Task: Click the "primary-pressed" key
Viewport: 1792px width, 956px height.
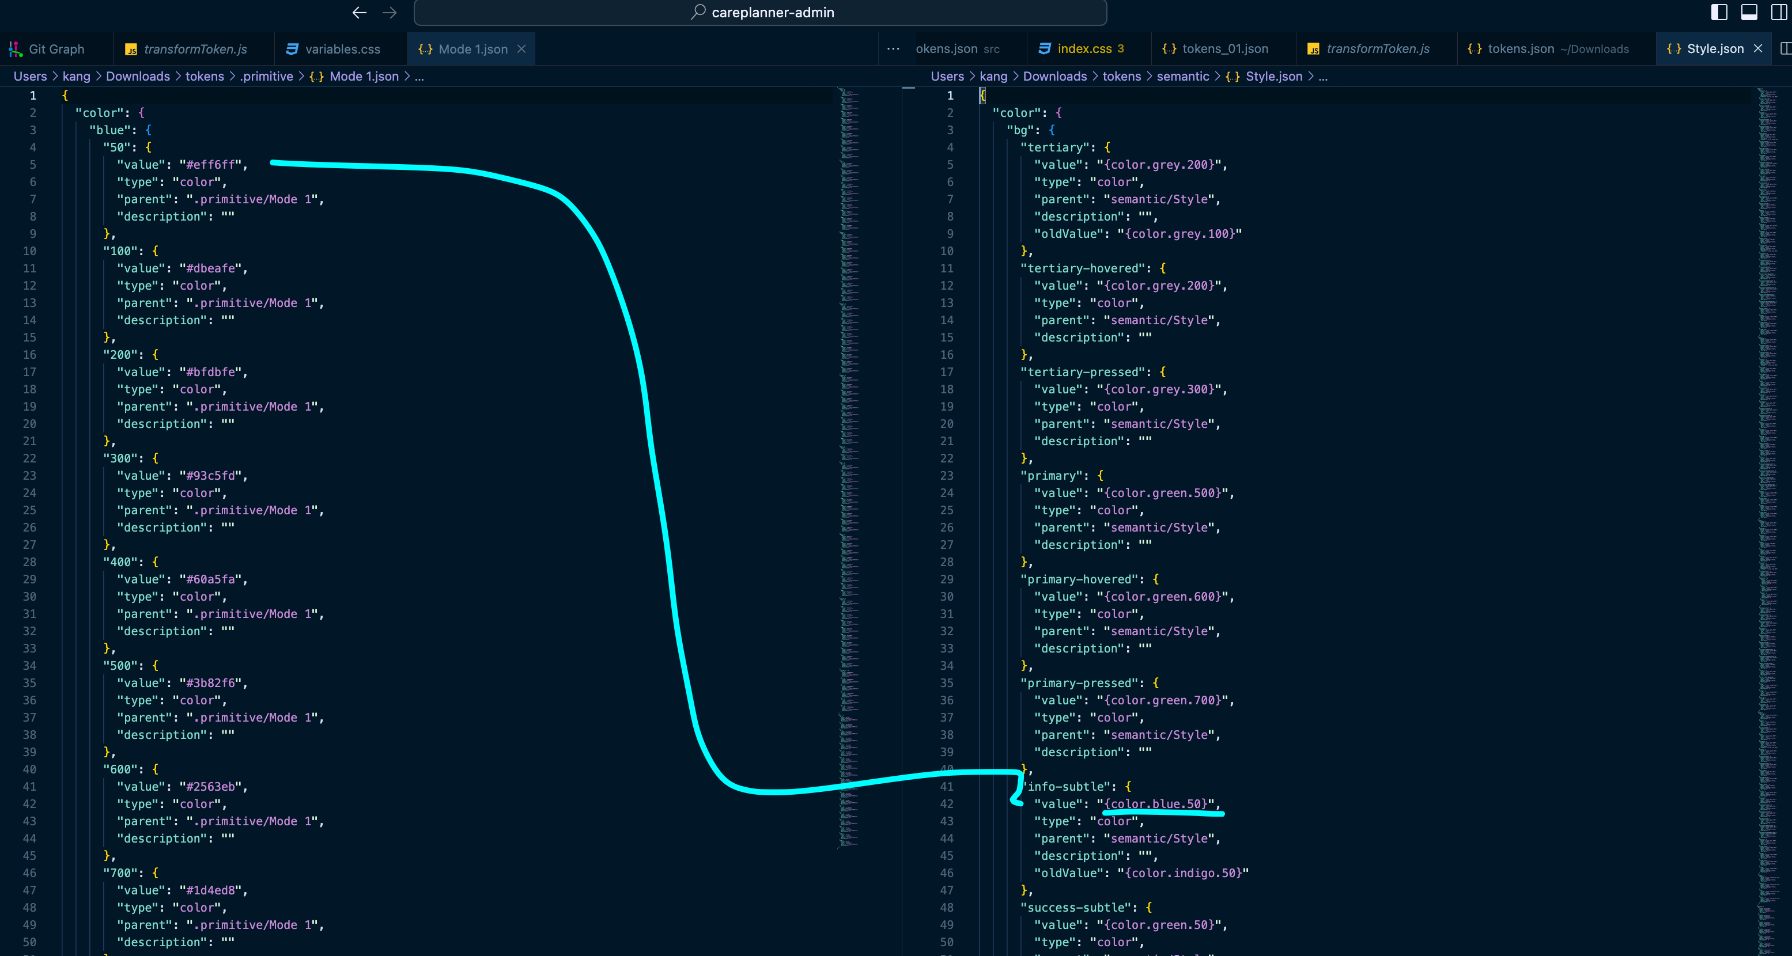Action: [x=1079, y=683]
